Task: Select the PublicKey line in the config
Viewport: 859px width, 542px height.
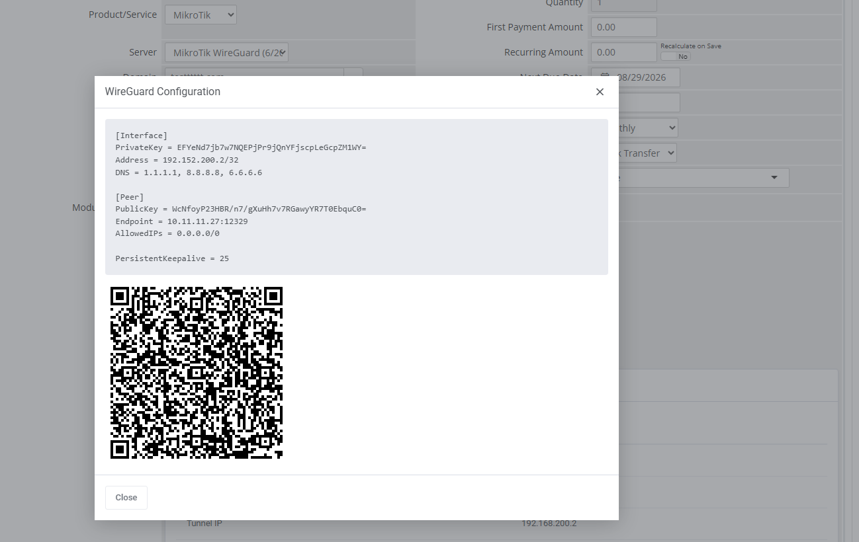Action: click(241, 209)
